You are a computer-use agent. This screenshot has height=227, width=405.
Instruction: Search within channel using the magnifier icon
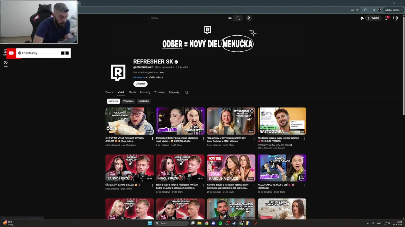pos(186,92)
